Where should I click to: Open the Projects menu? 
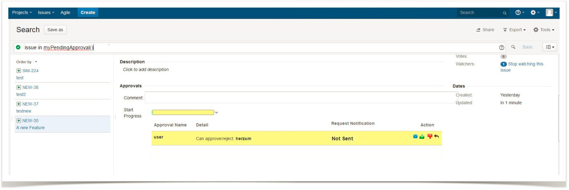point(22,12)
